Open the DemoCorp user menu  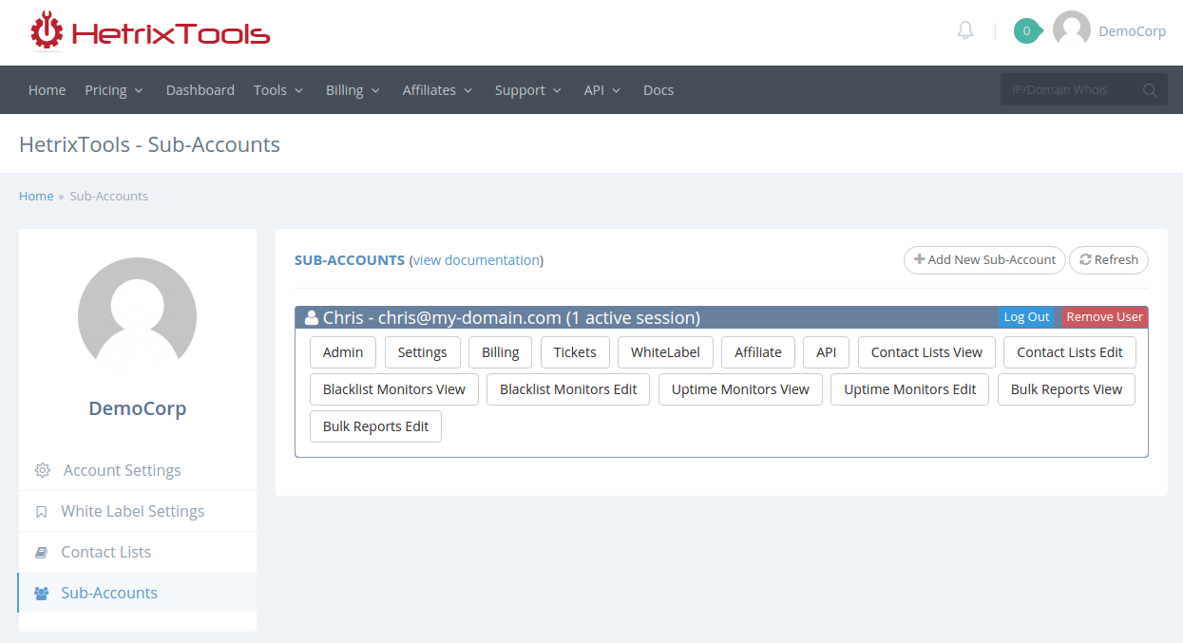coord(1132,31)
